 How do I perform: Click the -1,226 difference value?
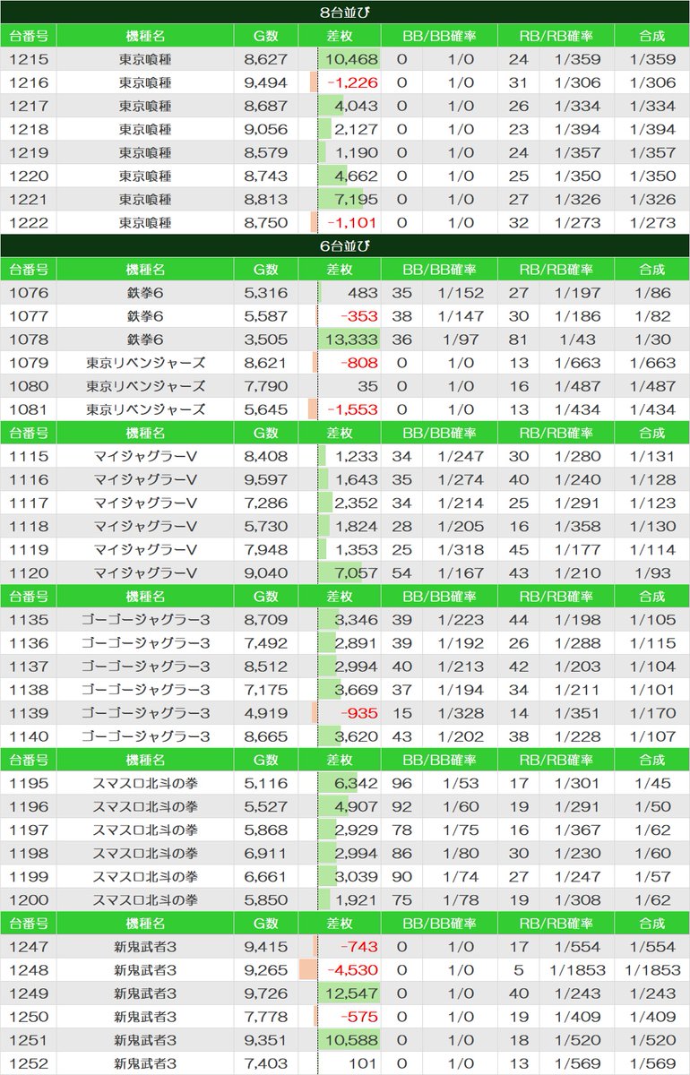[352, 82]
